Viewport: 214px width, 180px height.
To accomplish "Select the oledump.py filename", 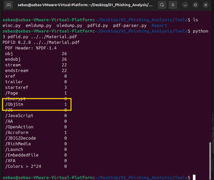I will pyautogui.click(x=69, y=25).
